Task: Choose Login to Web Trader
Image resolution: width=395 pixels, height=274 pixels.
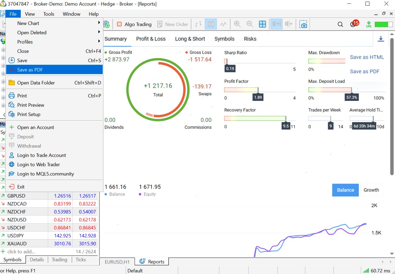Action: [54, 165]
